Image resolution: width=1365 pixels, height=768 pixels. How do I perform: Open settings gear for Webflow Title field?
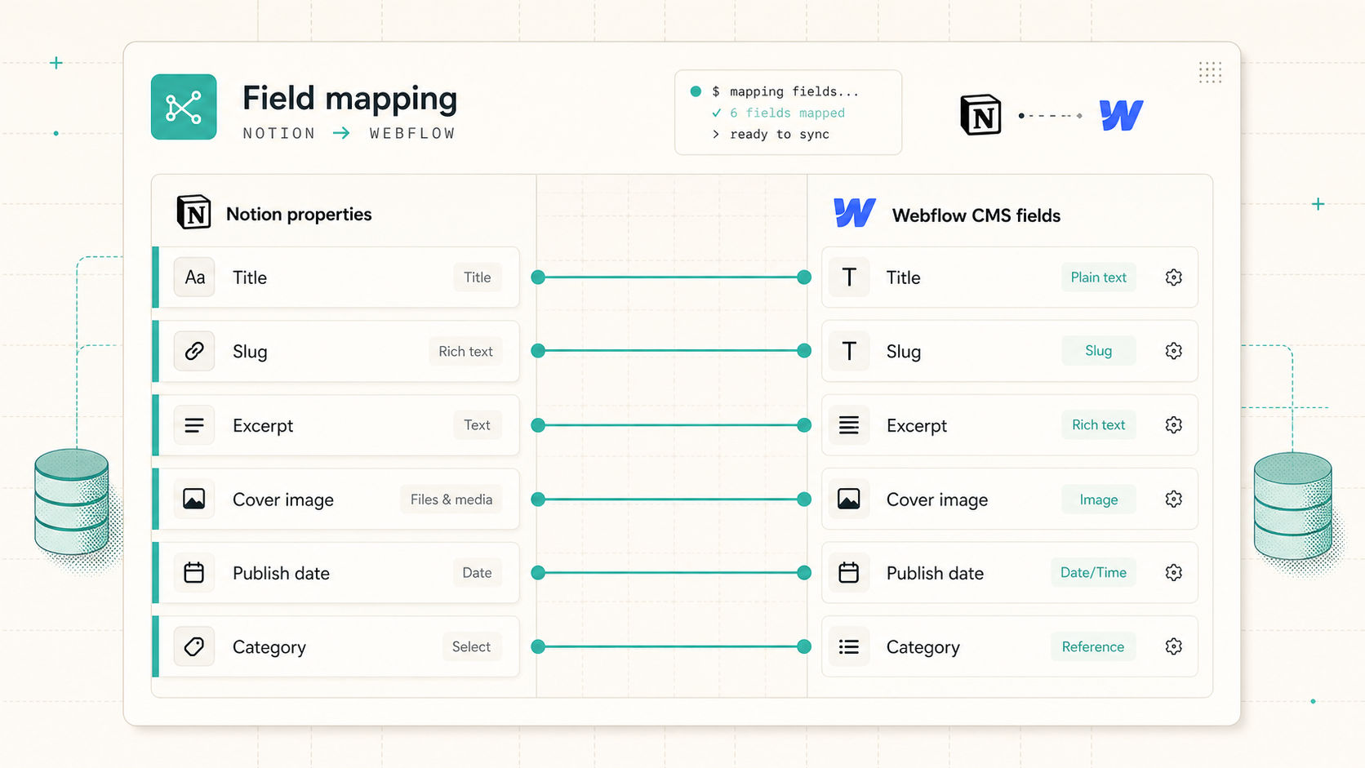tap(1173, 277)
